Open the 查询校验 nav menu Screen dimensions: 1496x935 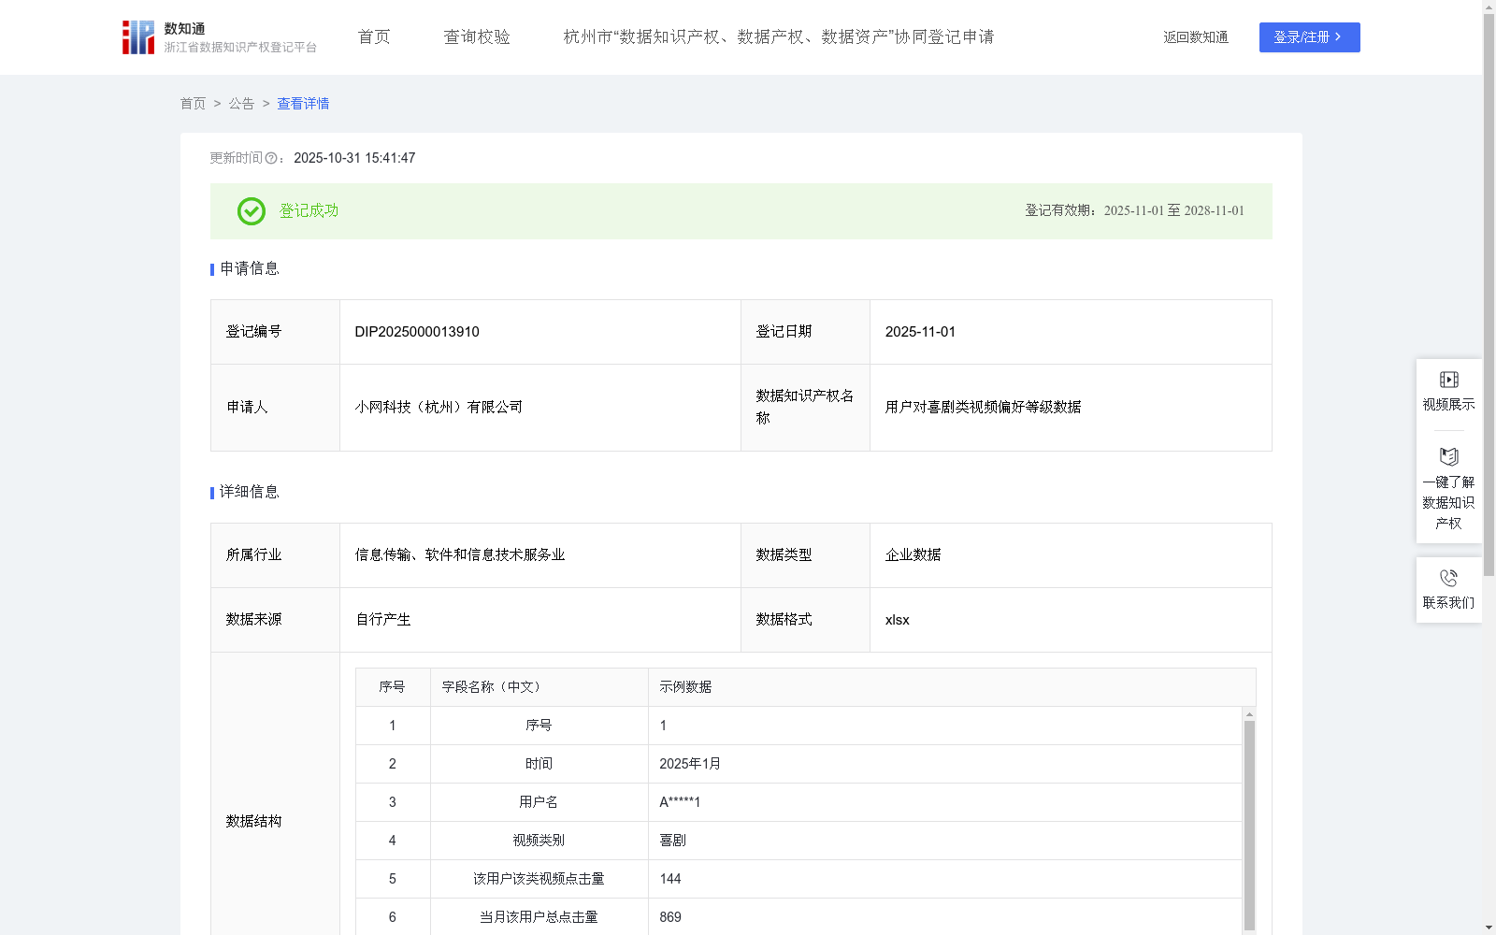click(477, 37)
